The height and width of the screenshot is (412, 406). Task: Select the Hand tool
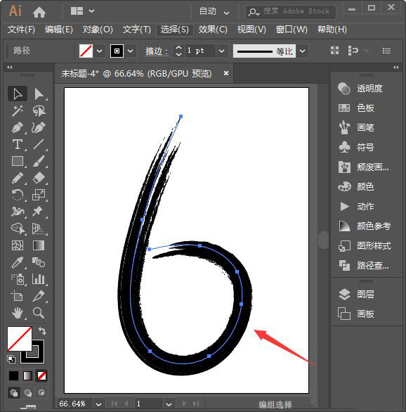click(18, 313)
